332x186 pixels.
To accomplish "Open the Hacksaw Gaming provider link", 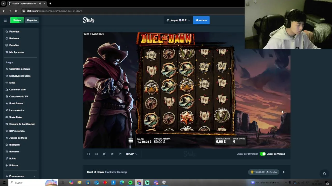I will point(116,172).
